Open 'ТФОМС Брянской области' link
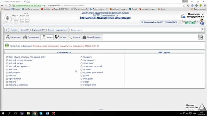The image size is (207, 116). click(x=105, y=15)
